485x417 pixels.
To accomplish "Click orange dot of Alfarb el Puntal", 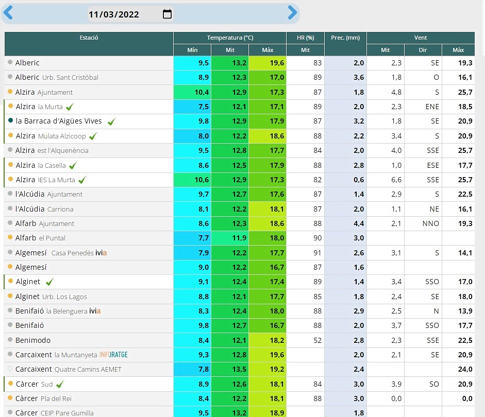I will (x=10, y=237).
